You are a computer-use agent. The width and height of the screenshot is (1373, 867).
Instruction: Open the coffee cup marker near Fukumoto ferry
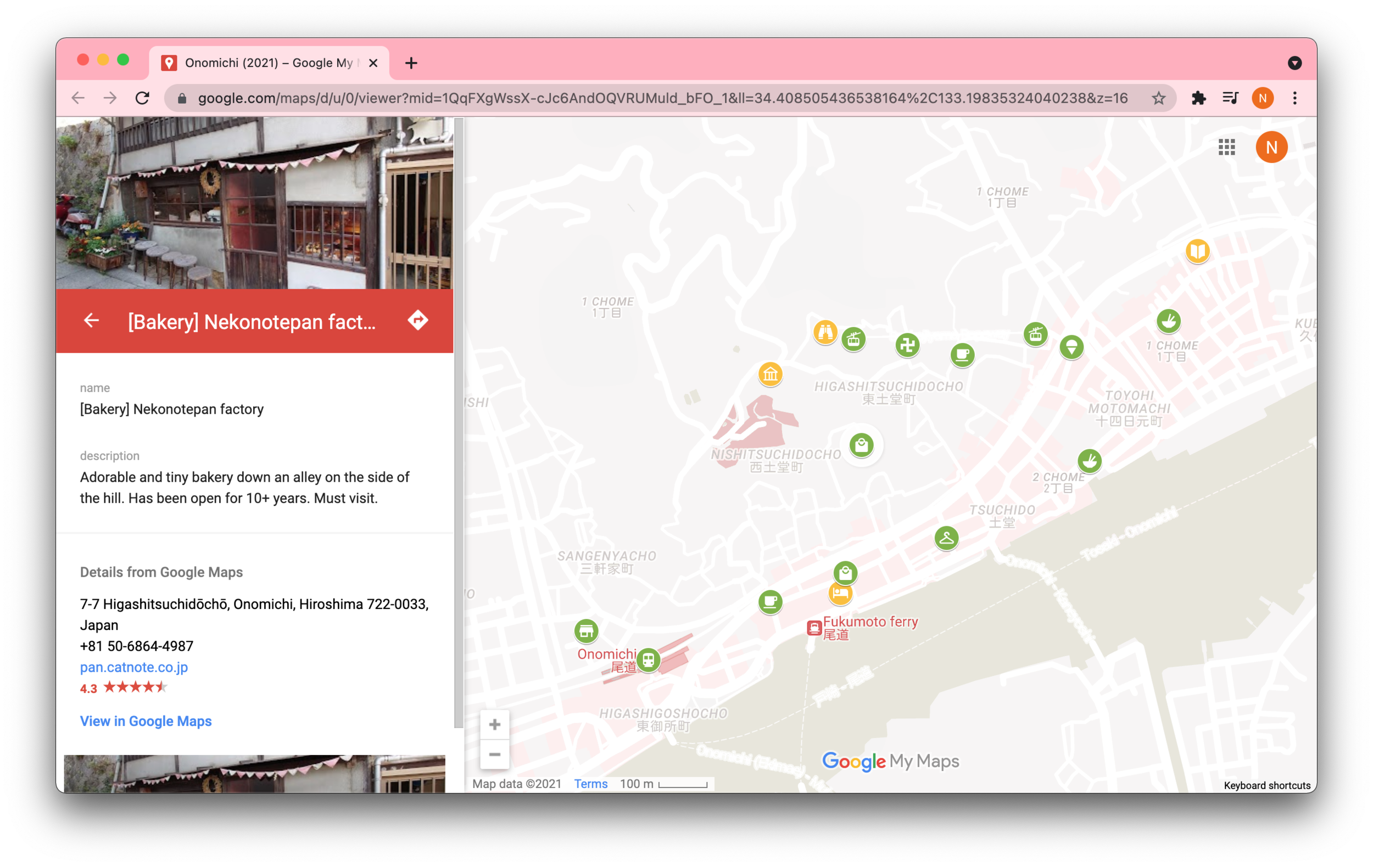[771, 601]
